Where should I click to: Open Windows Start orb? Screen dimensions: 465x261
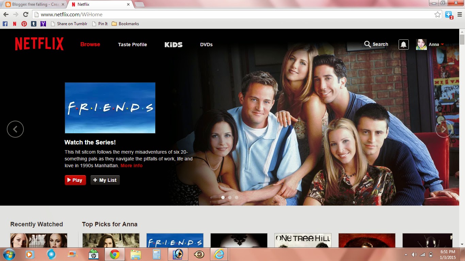pos(9,254)
